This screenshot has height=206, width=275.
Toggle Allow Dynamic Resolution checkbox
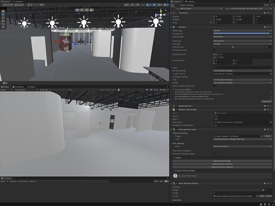coord(214,86)
